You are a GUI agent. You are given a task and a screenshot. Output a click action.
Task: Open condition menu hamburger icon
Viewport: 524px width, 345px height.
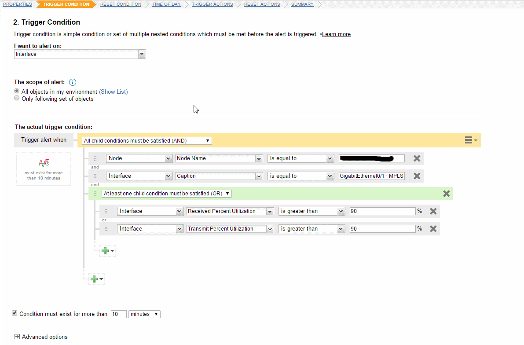[471, 140]
